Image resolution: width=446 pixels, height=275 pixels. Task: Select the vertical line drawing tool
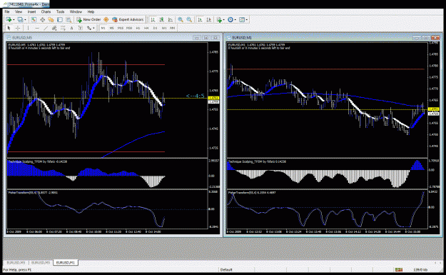[x=28, y=28]
